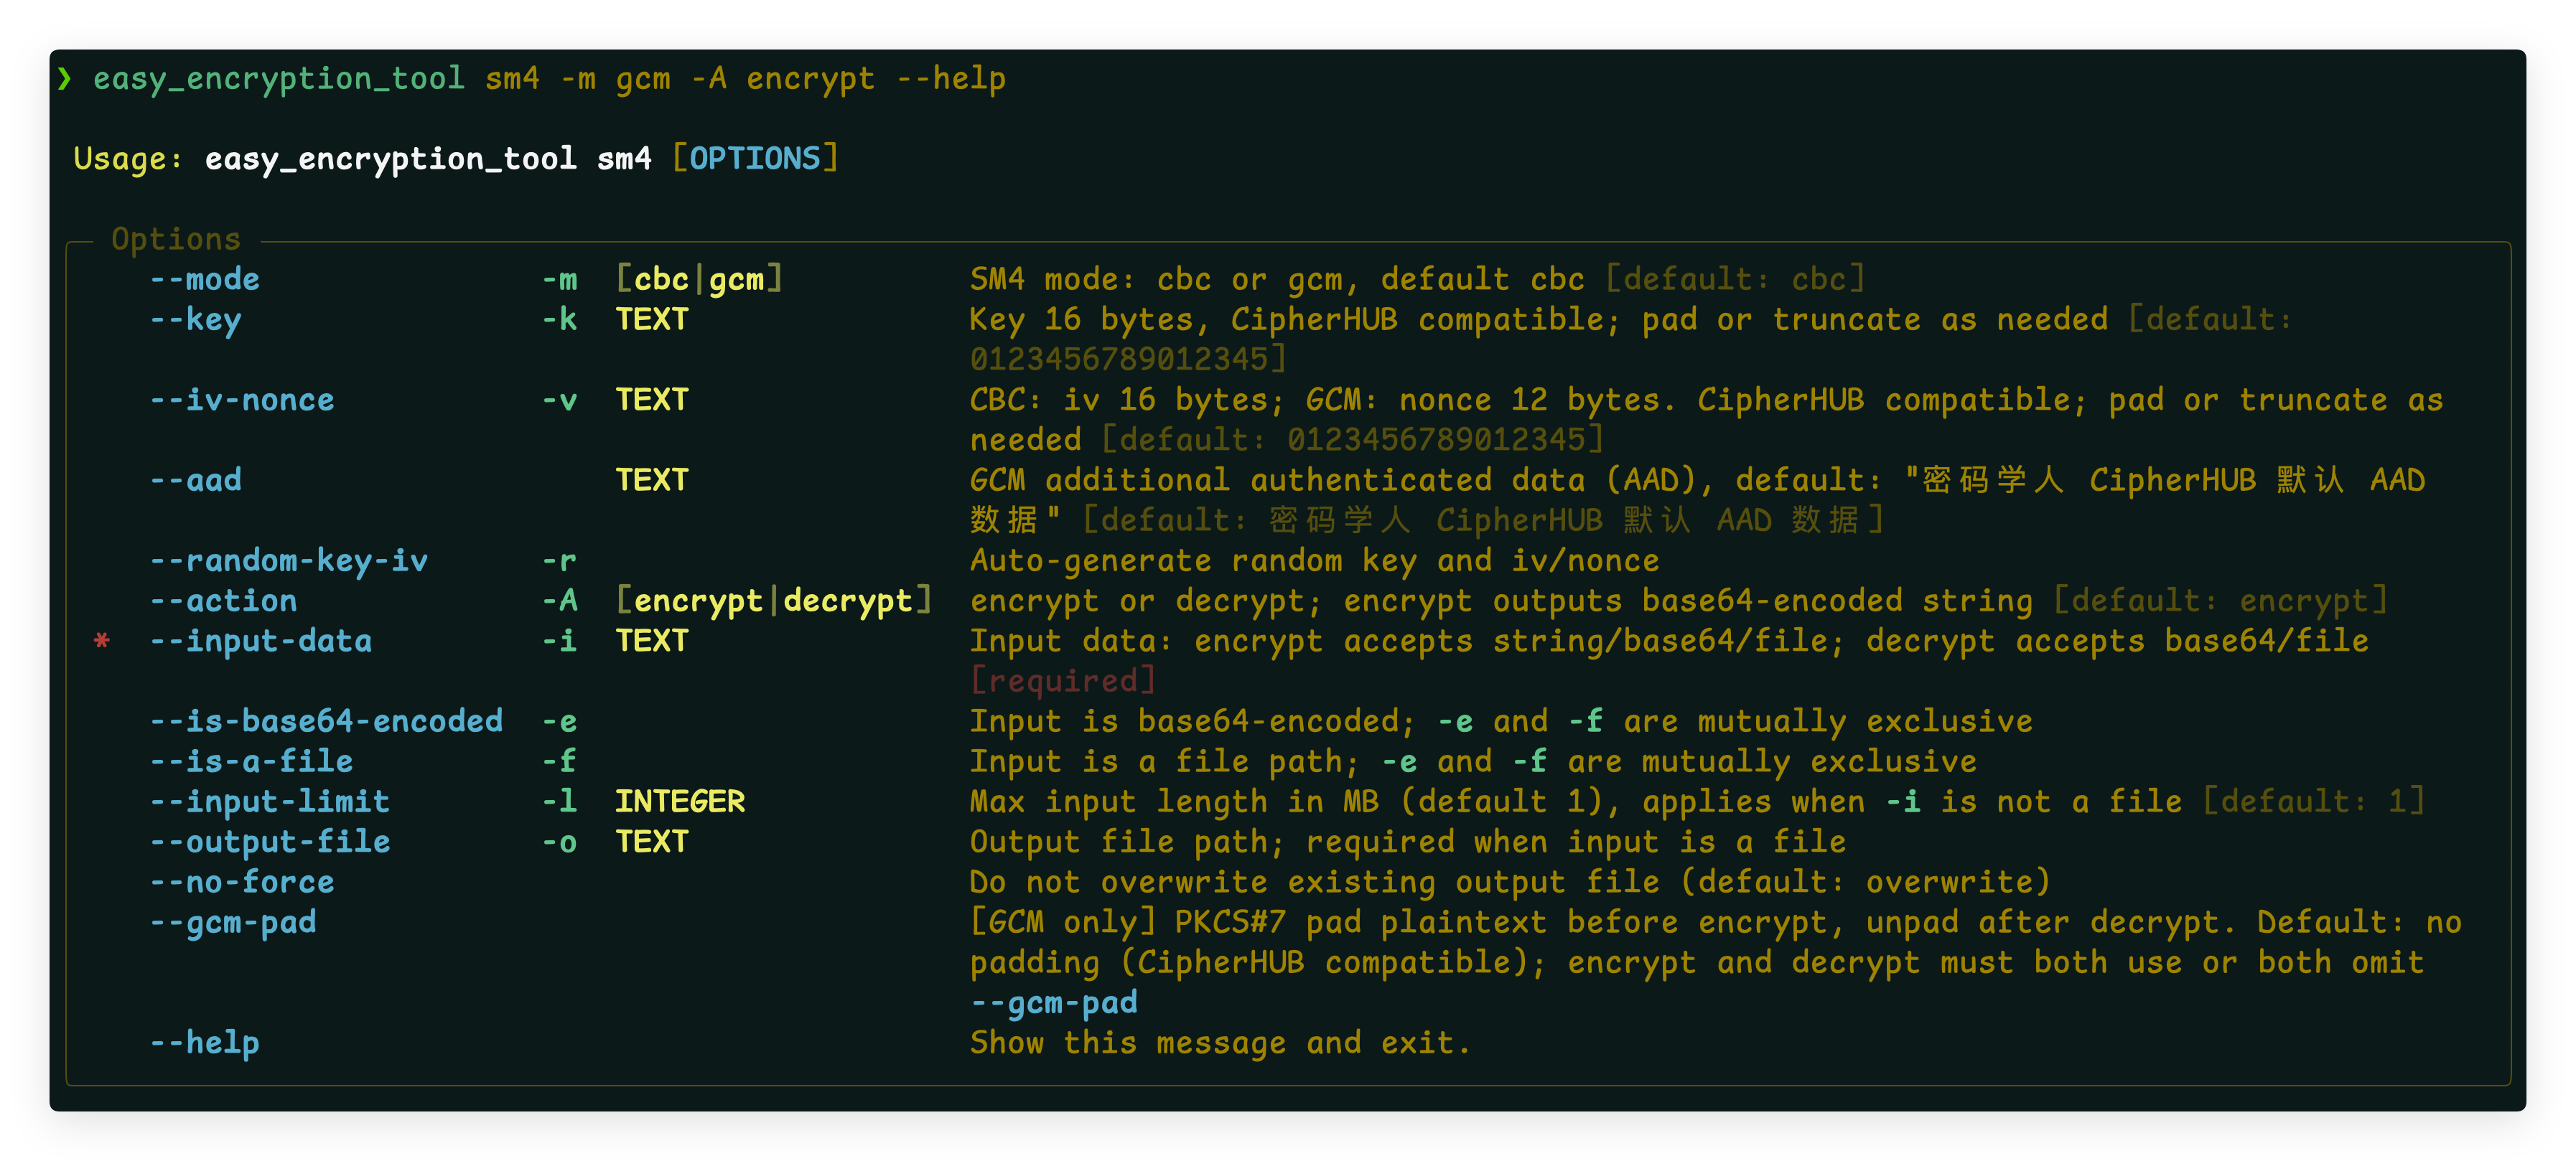The width and height of the screenshot is (2576, 1161).
Task: Click the --is-base64-encoded flag
Action: pos(326,721)
